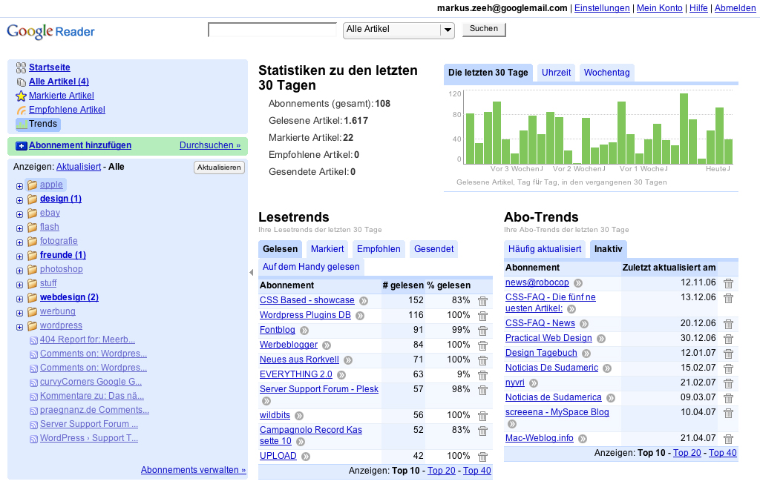Image resolution: width=760 pixels, height=487 pixels.
Task: Click arrow icon beside CSS-FAQ - News
Action: (x=584, y=324)
